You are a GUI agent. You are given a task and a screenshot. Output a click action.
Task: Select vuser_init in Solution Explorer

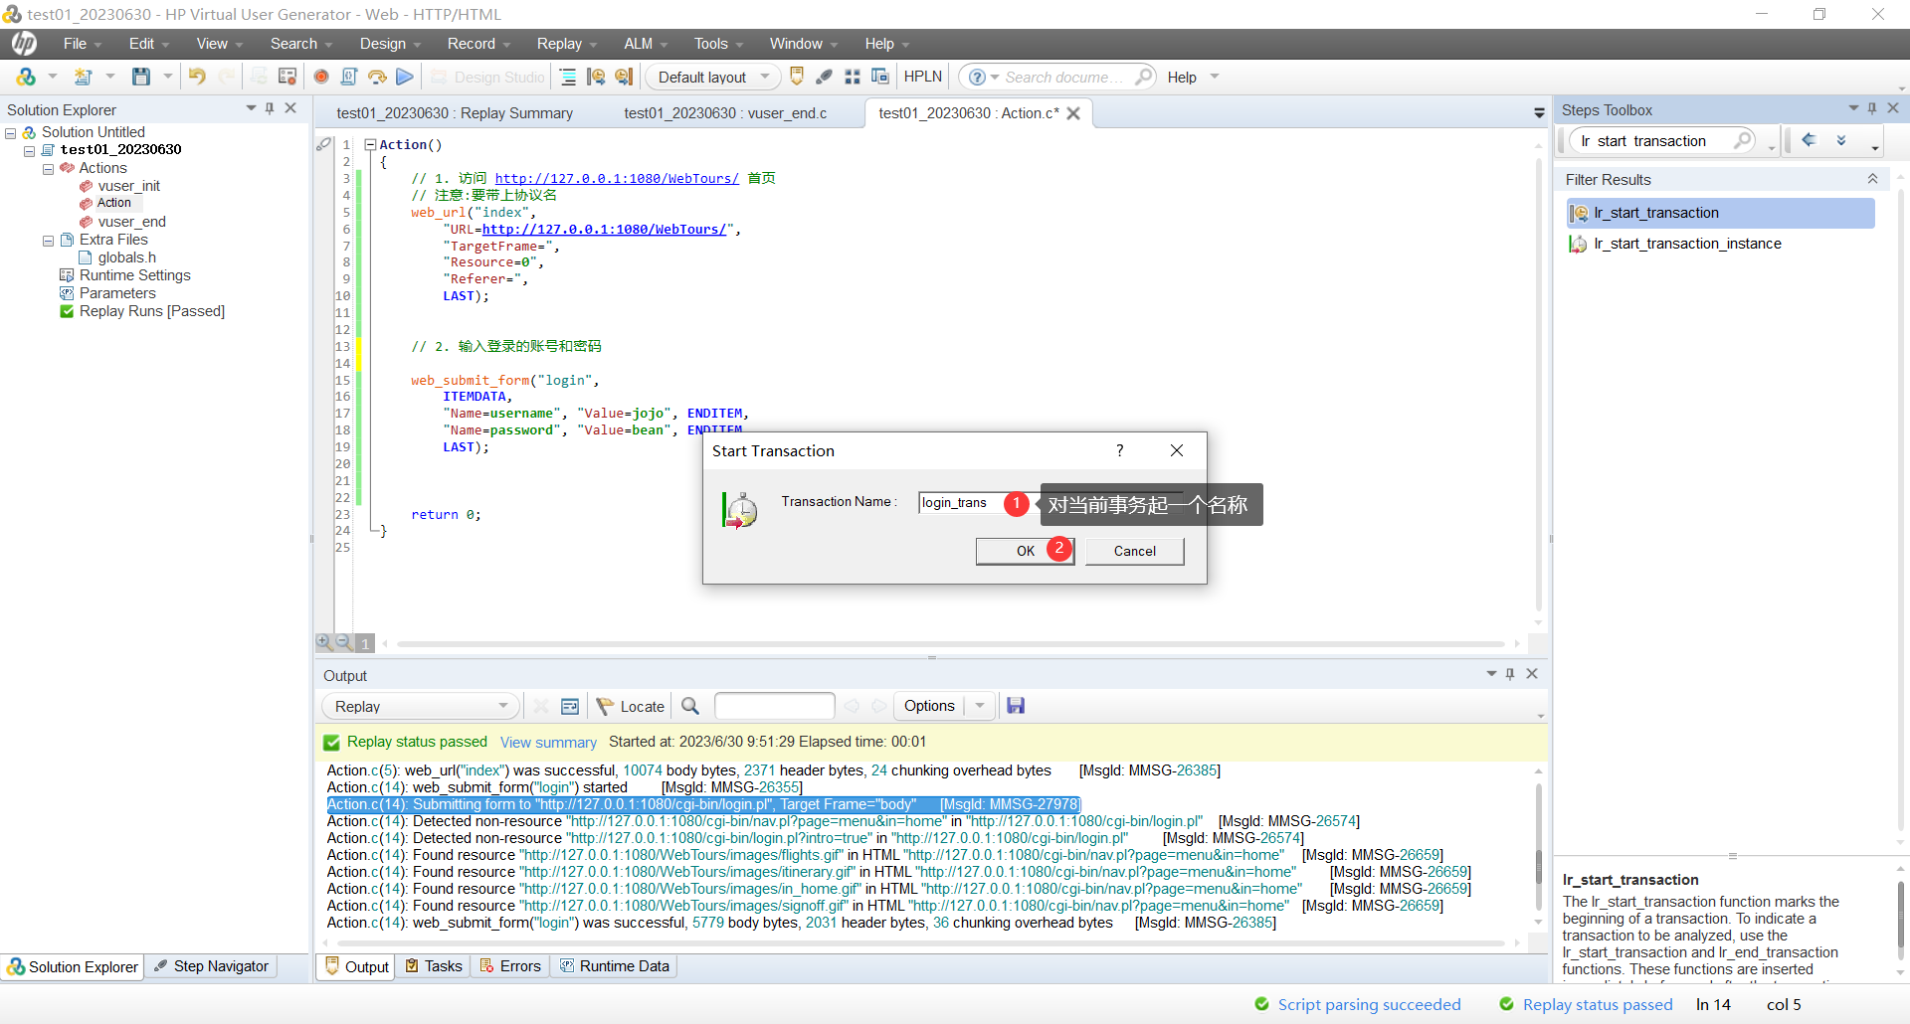coord(128,186)
